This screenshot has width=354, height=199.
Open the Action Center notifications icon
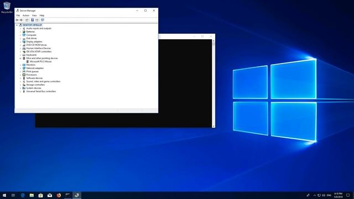click(x=348, y=195)
